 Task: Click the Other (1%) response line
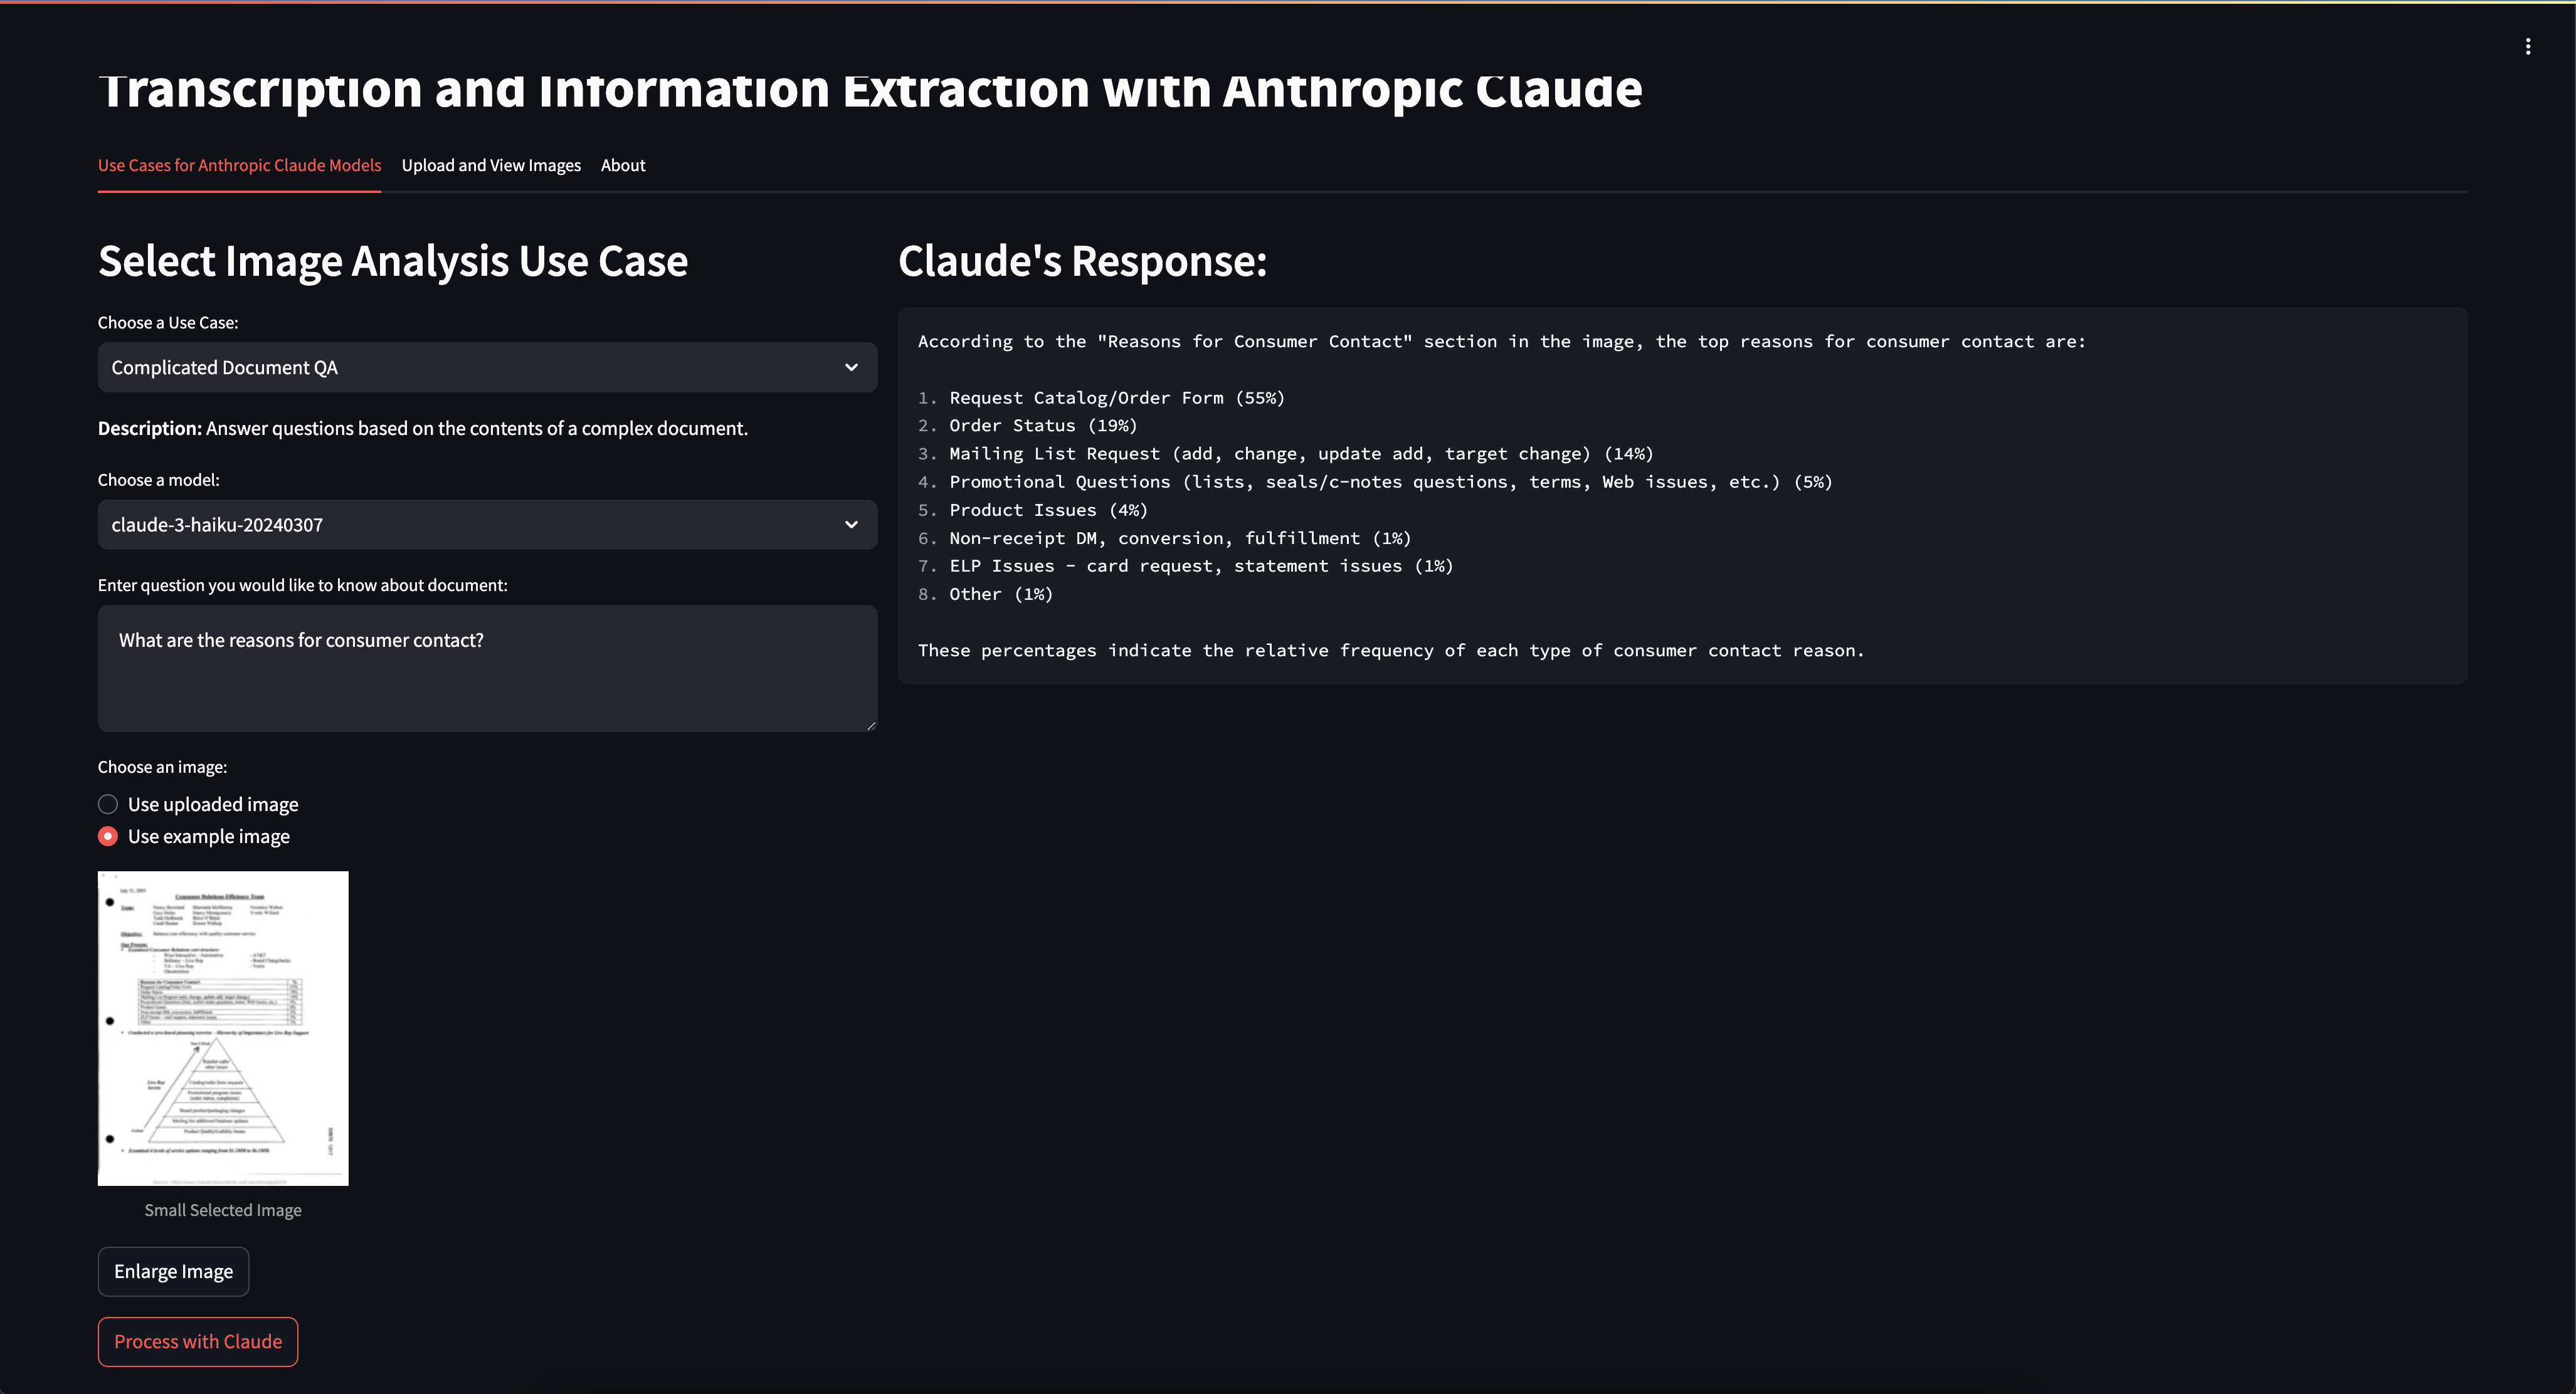tap(1001, 594)
